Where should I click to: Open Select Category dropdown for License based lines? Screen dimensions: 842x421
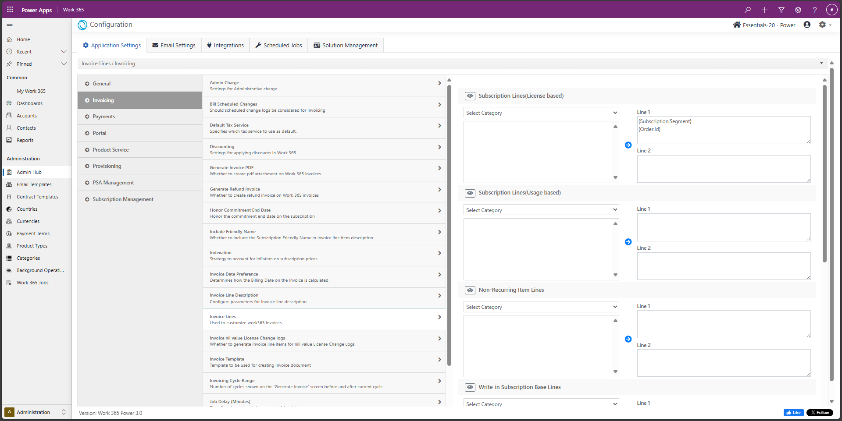pyautogui.click(x=541, y=113)
